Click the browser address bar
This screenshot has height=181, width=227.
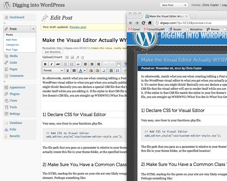pos(191,23)
